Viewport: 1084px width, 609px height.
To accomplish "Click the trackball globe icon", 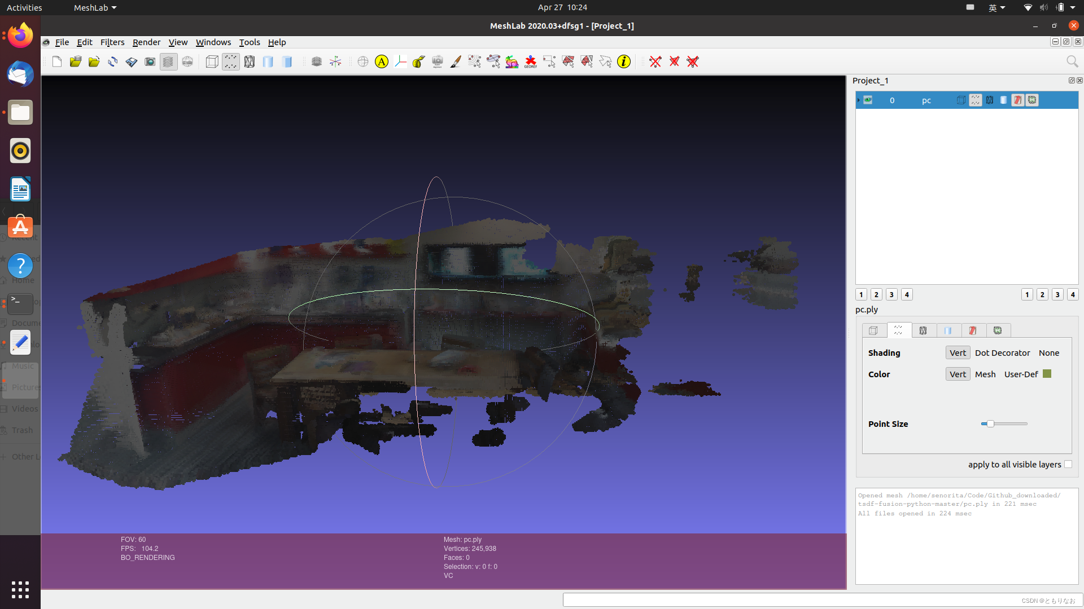I will pyautogui.click(x=363, y=61).
